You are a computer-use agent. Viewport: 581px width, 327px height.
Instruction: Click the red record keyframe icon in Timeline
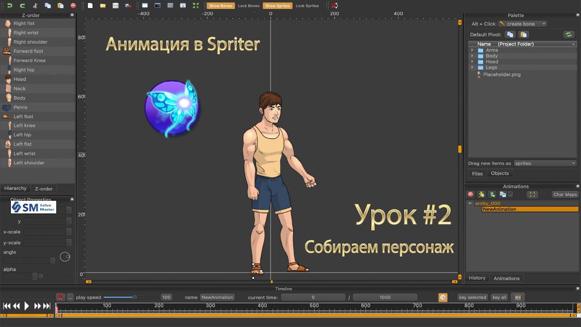[x=60, y=297]
